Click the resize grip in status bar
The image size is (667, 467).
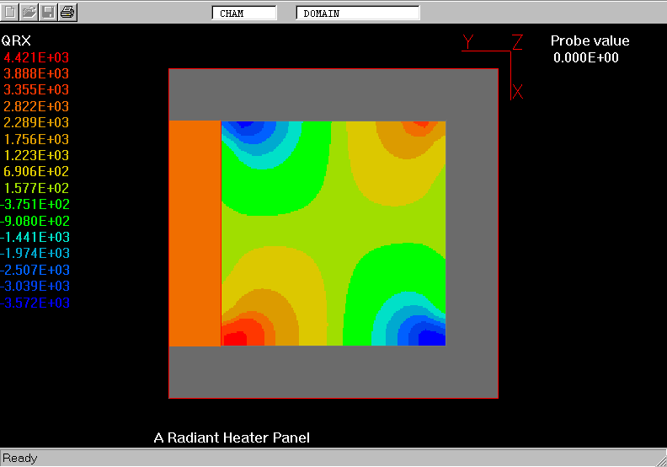click(659, 459)
